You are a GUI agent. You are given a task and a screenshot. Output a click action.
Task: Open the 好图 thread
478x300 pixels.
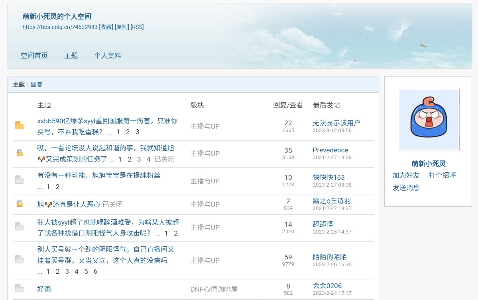pyautogui.click(x=44, y=289)
